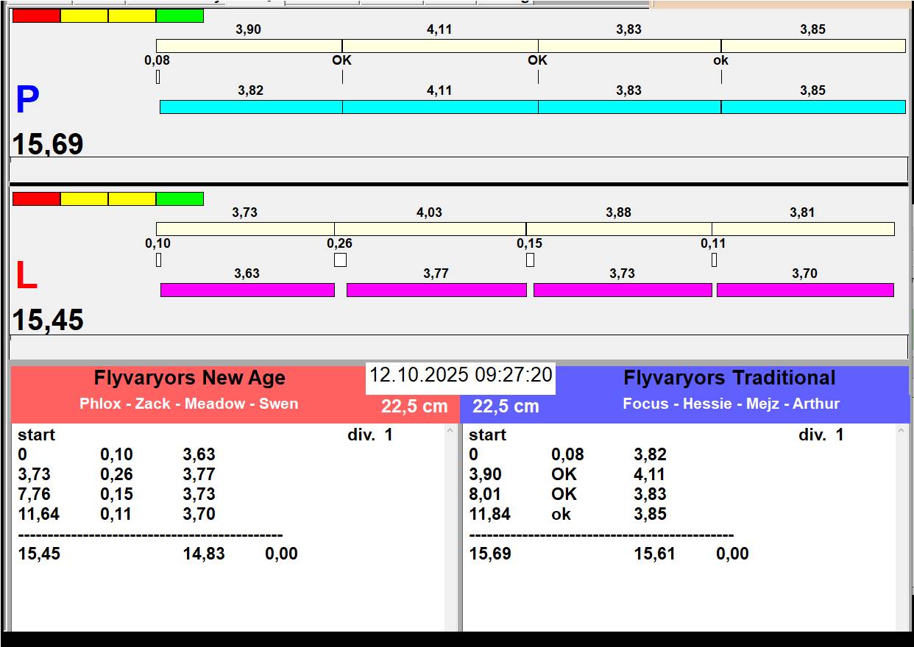The width and height of the screenshot is (914, 647).
Task: Select the Flyvaryors New Age team header
Action: click(x=189, y=379)
